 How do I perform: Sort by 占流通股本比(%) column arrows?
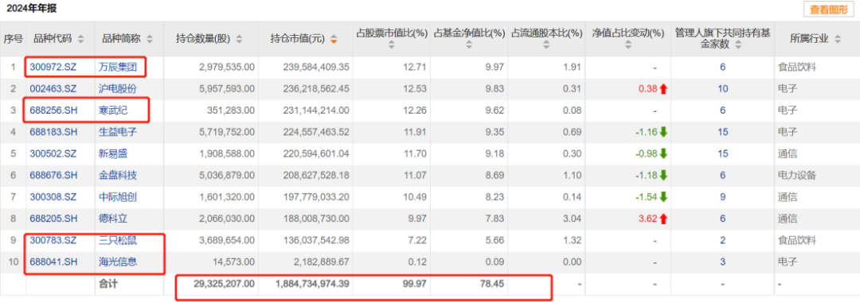point(546,45)
